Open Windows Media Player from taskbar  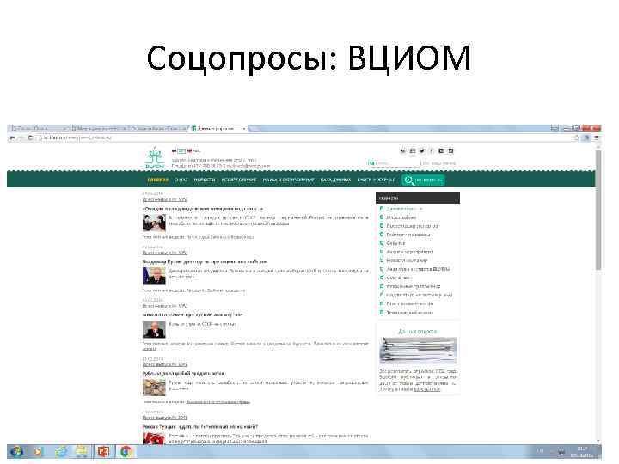39,451
